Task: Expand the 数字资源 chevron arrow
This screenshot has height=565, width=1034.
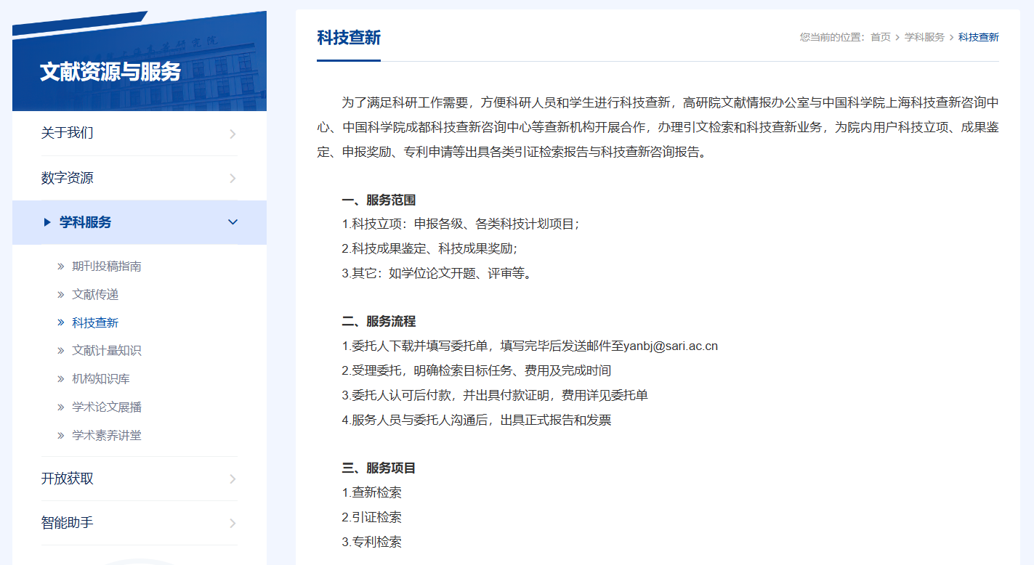Action: coord(233,179)
